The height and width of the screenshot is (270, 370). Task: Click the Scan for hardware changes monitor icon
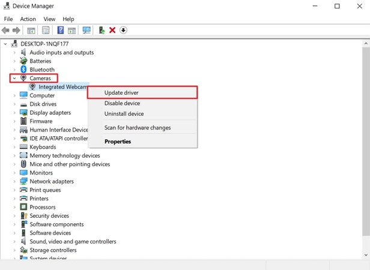pos(86,30)
